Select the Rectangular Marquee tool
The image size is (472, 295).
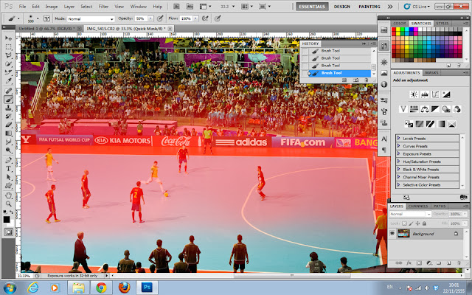pyautogui.click(x=8, y=47)
